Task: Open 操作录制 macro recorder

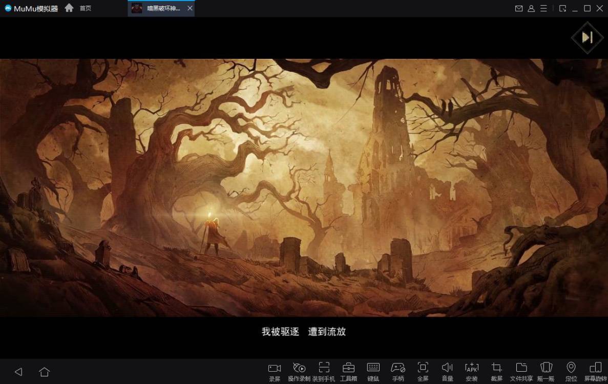Action: [299, 372]
